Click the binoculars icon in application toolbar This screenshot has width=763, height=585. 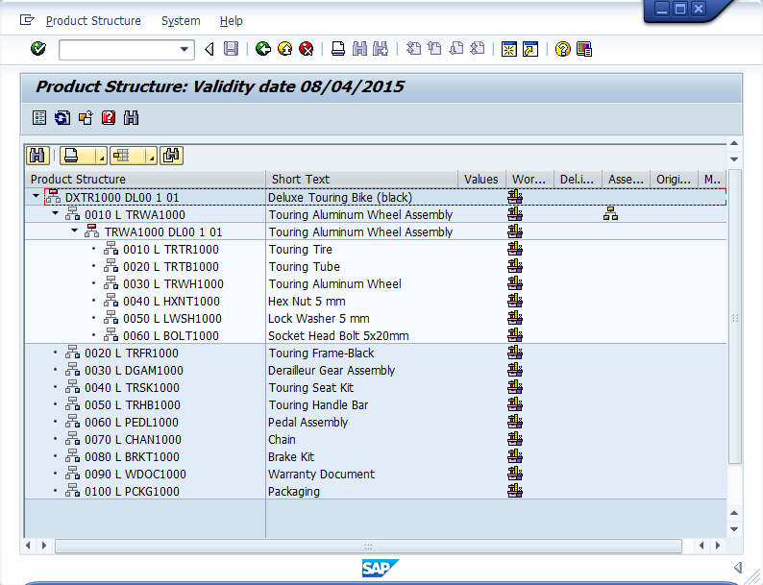click(x=132, y=118)
